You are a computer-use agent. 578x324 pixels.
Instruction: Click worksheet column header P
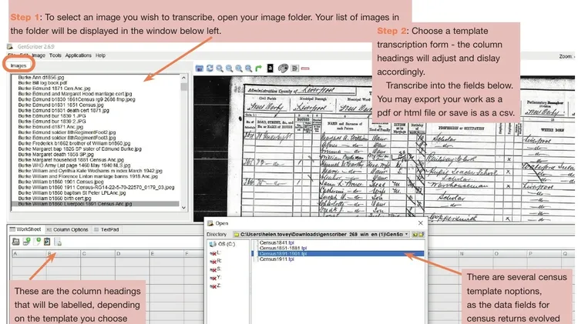(544, 254)
